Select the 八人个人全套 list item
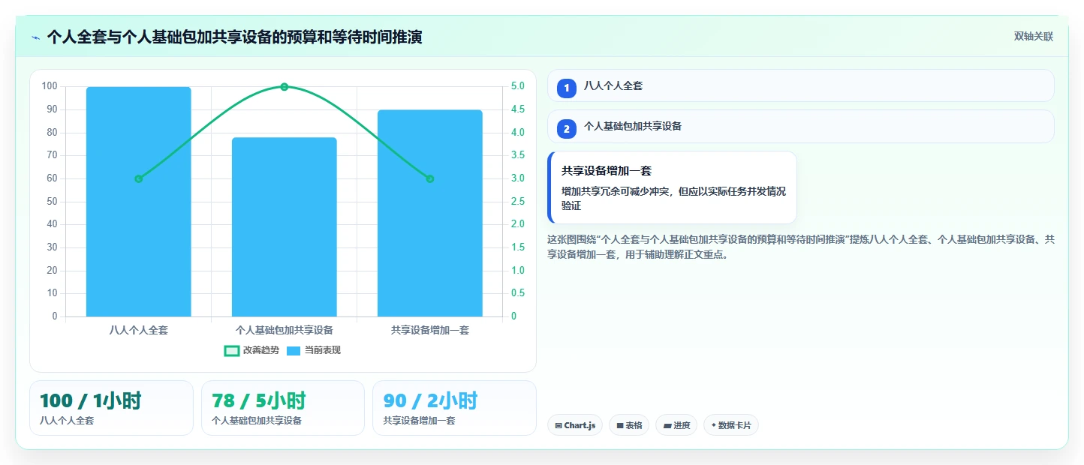Viewport: 1084px width, 465px height. coord(801,85)
